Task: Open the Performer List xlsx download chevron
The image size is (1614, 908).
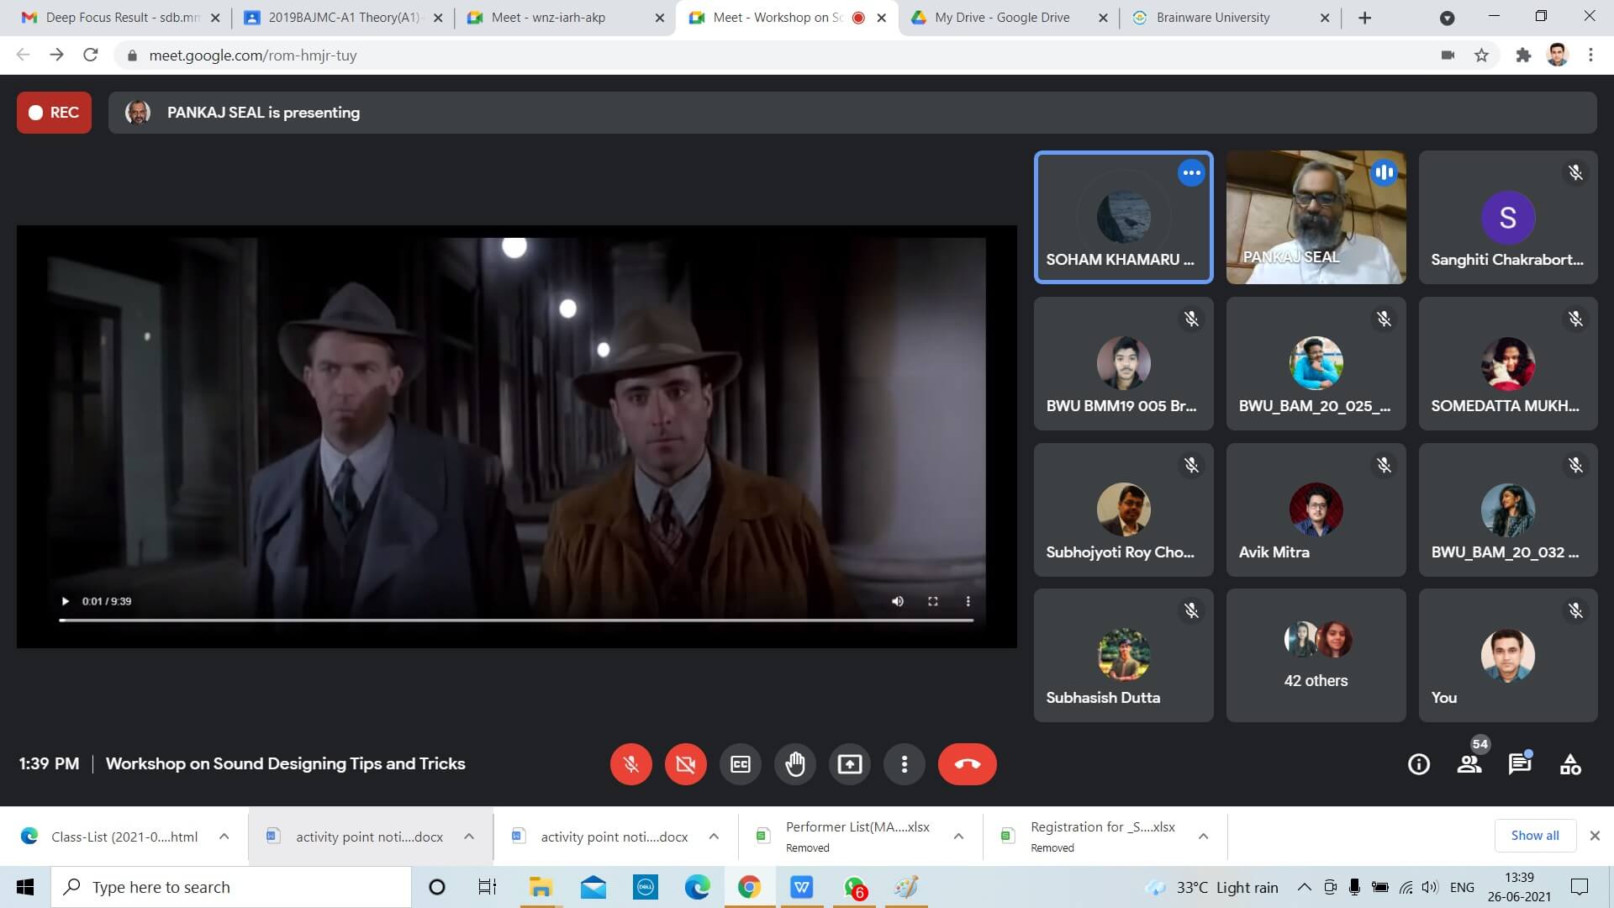Action: 958,837
